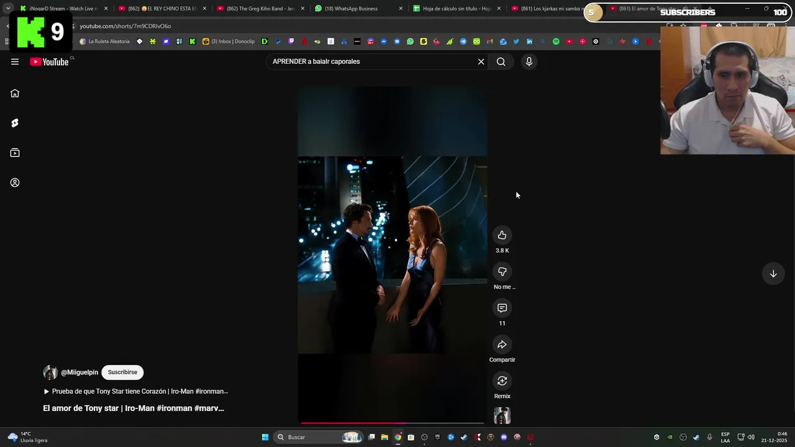
Task: Open the tab search dropdown arrow
Action: click(7, 9)
